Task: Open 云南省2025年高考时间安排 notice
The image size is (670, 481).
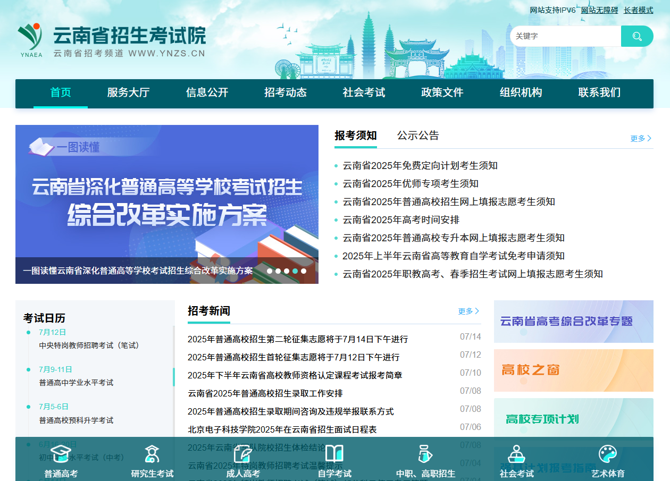Action: tap(401, 220)
